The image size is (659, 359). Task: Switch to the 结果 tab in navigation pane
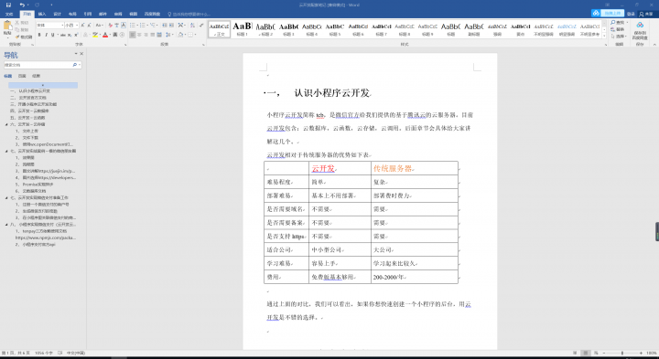pyautogui.click(x=36, y=76)
